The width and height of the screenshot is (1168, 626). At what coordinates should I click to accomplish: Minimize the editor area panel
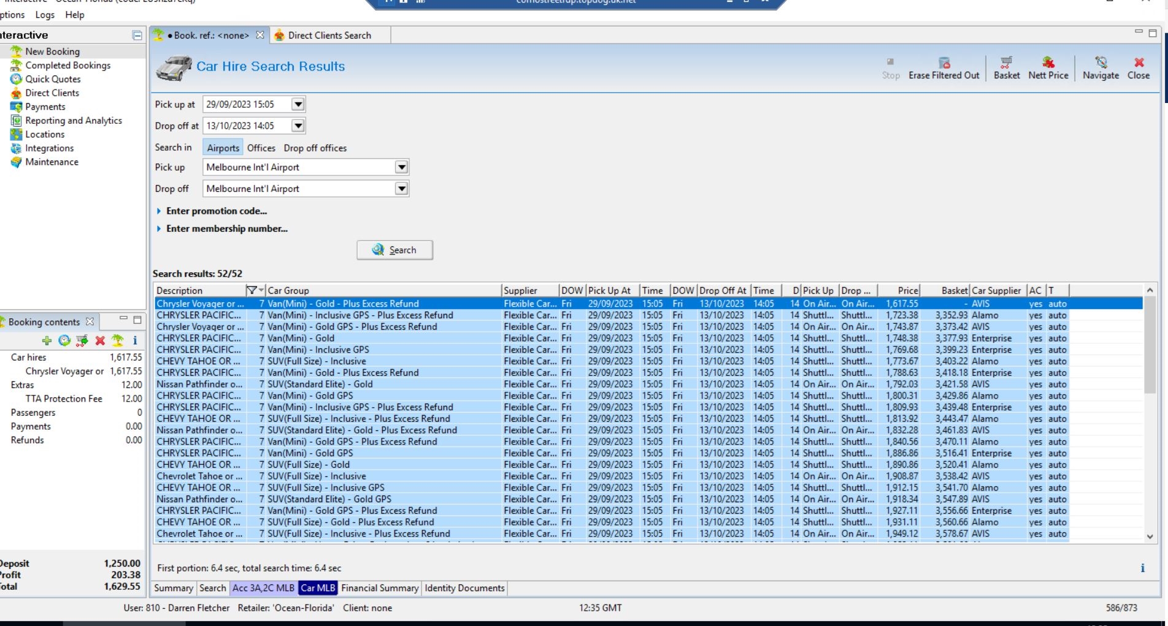(1139, 31)
